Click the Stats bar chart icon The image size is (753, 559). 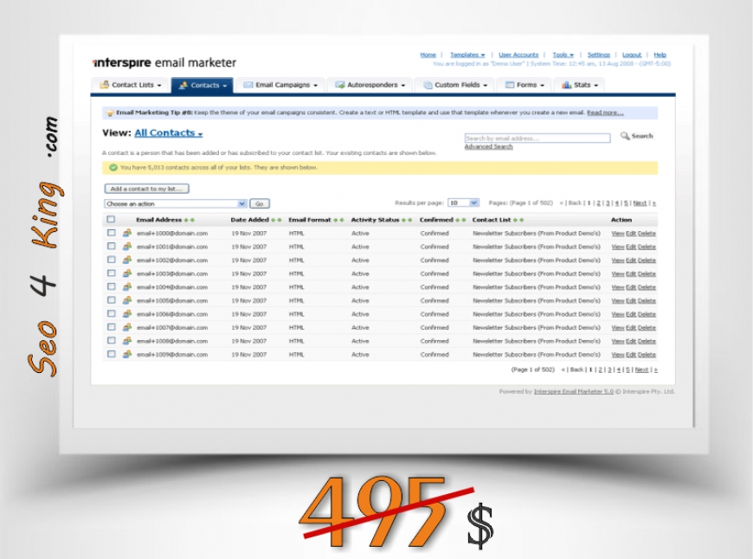[567, 85]
